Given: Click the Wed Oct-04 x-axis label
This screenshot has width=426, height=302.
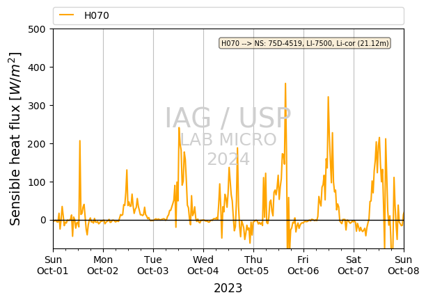Looking at the screenshot, I should point(203,265).
